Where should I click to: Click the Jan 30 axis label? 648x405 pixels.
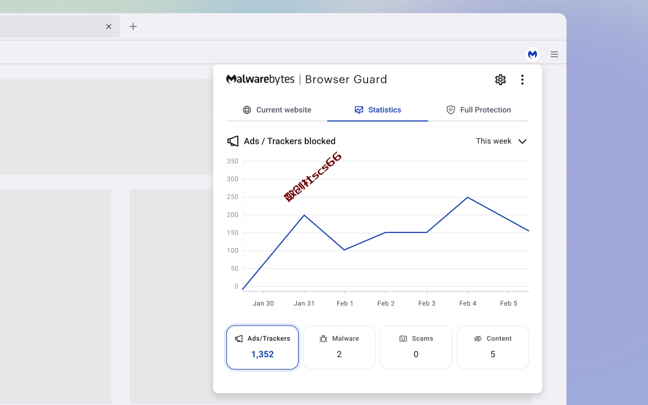pyautogui.click(x=263, y=303)
